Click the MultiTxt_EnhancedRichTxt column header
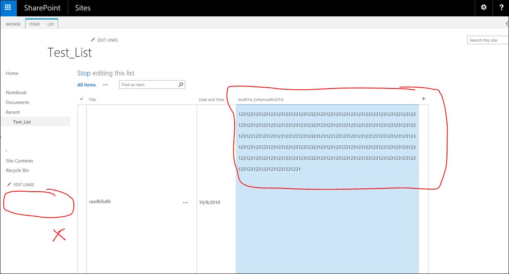 coord(261,100)
